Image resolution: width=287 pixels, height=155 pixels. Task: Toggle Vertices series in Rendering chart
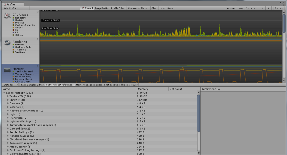[13, 52]
